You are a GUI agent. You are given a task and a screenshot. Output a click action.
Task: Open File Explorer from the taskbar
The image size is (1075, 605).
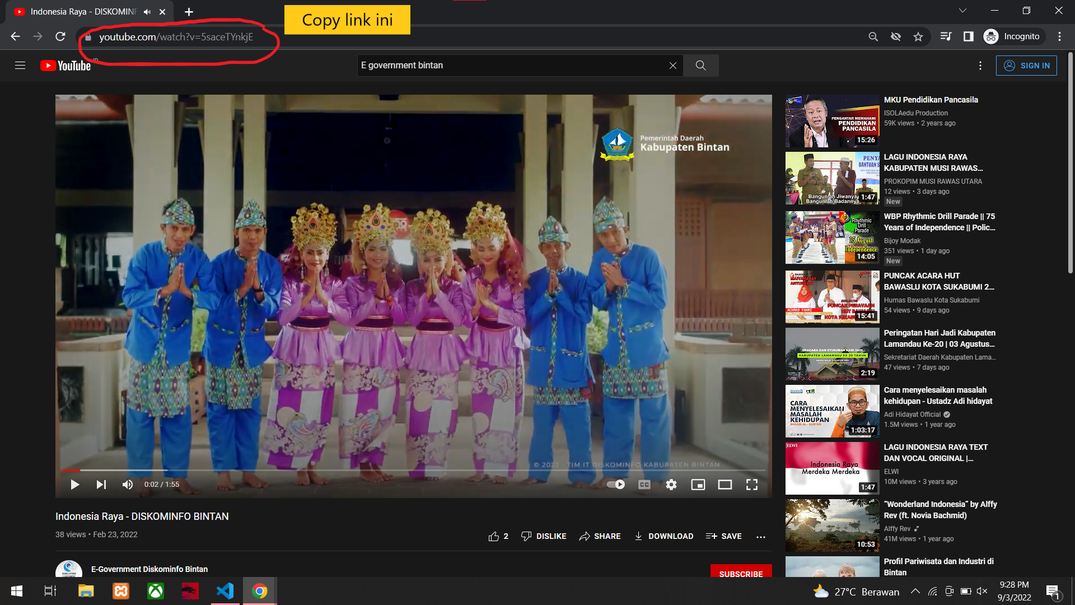pos(86,591)
